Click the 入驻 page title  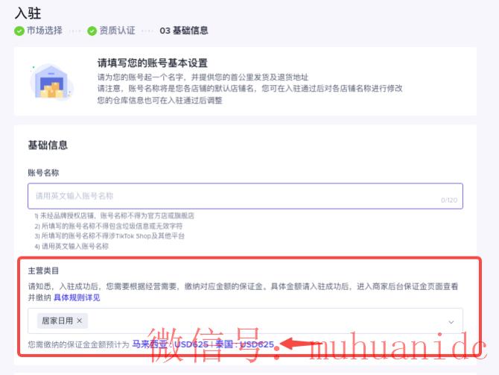(28, 13)
